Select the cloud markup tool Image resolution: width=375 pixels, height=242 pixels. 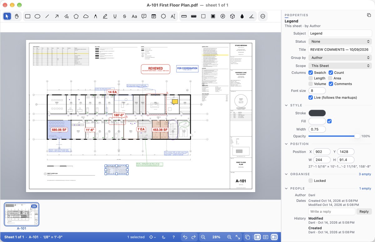coord(86,16)
